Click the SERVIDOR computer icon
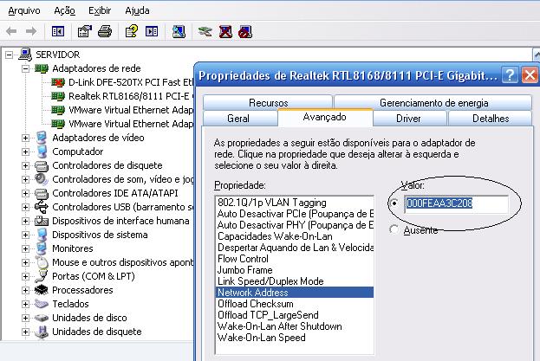The width and height of the screenshot is (540, 361). tap(25, 55)
